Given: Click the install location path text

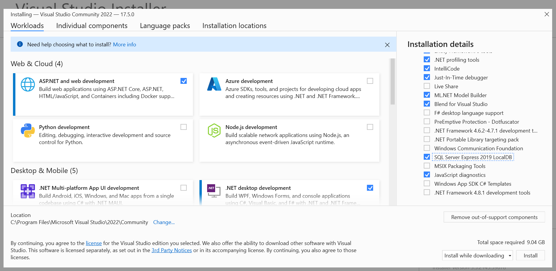Looking at the screenshot, I should 79,222.
